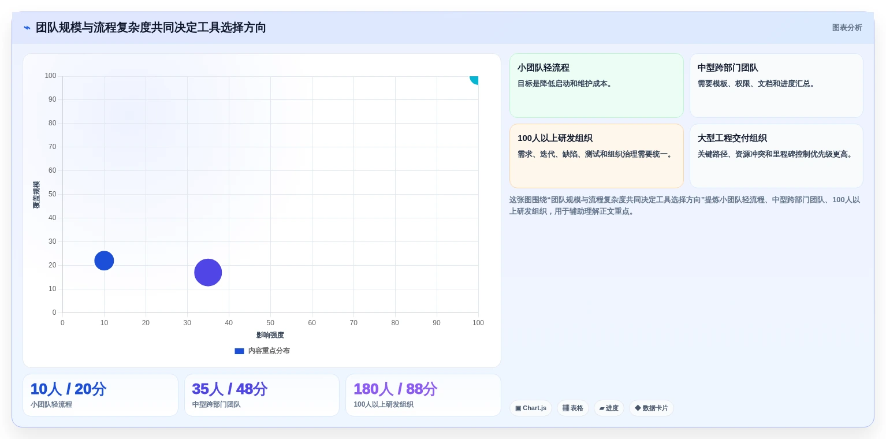Click the text 关键路径、资源冲突和里程碑控制优先级更高。
Image resolution: width=886 pixels, height=439 pixels.
[x=776, y=154]
